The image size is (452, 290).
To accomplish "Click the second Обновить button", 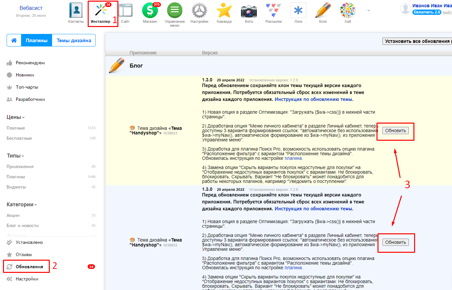I will (x=396, y=242).
